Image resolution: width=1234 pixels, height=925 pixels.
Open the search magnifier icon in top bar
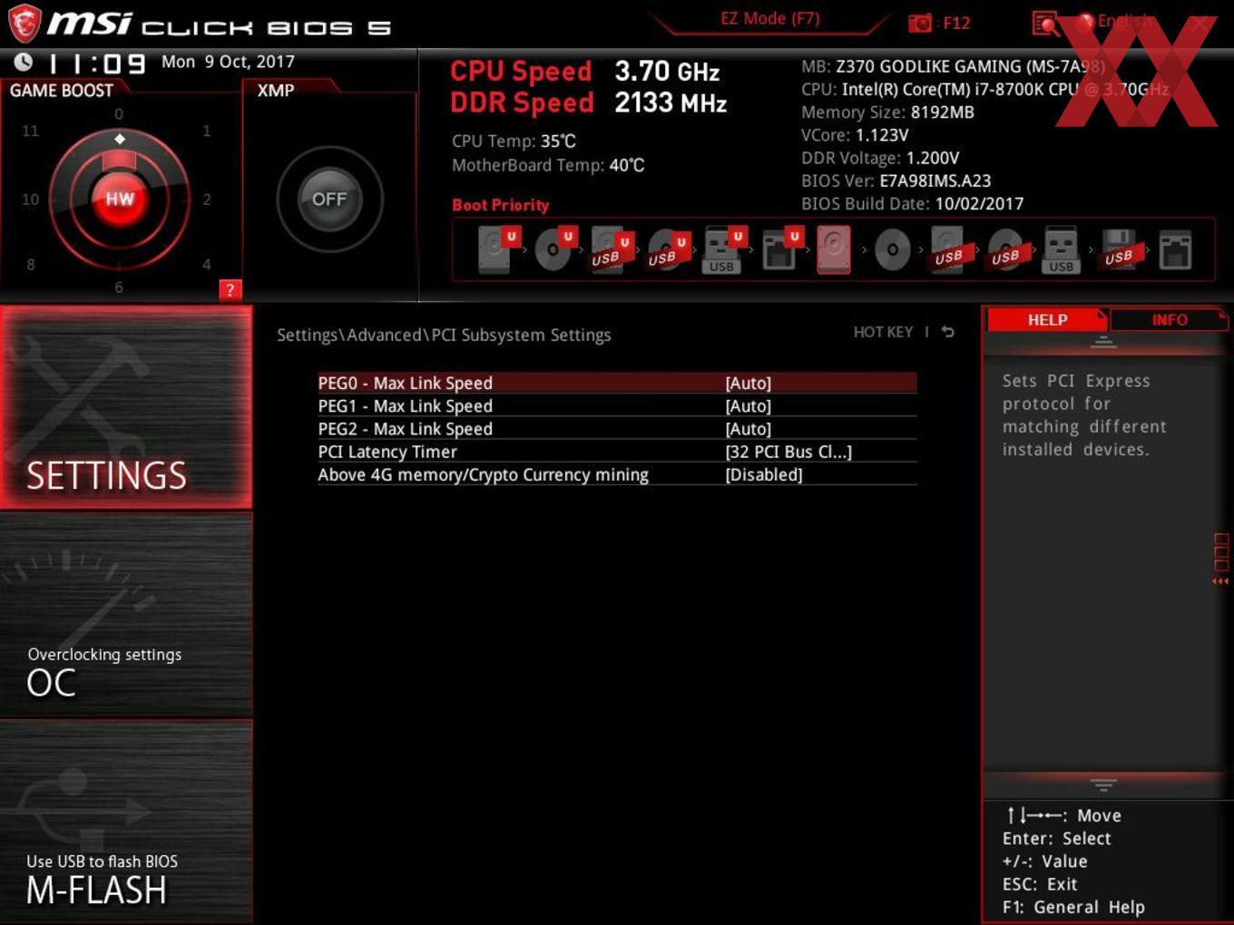tap(1045, 24)
